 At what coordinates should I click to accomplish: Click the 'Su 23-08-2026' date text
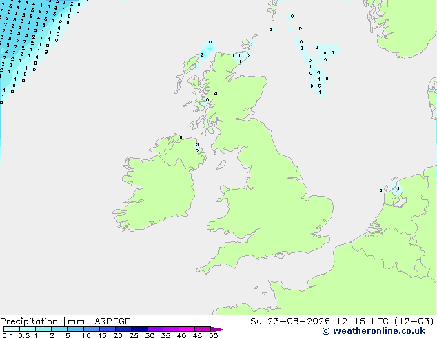(290, 321)
